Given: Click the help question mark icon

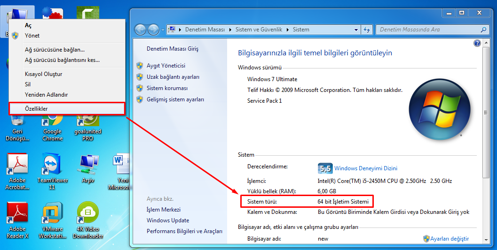Looking at the screenshot, I should coord(477,43).
